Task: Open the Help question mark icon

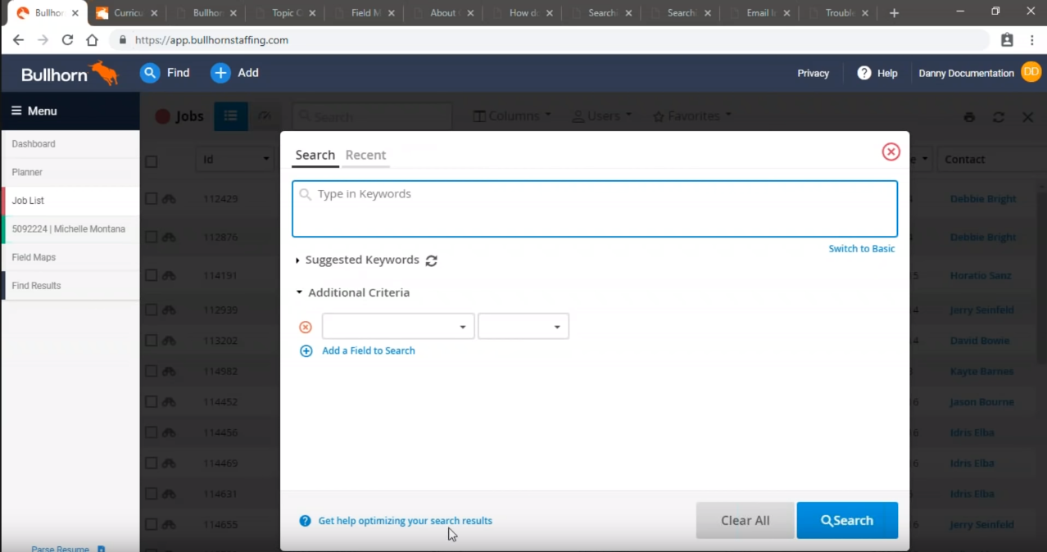Action: point(863,73)
